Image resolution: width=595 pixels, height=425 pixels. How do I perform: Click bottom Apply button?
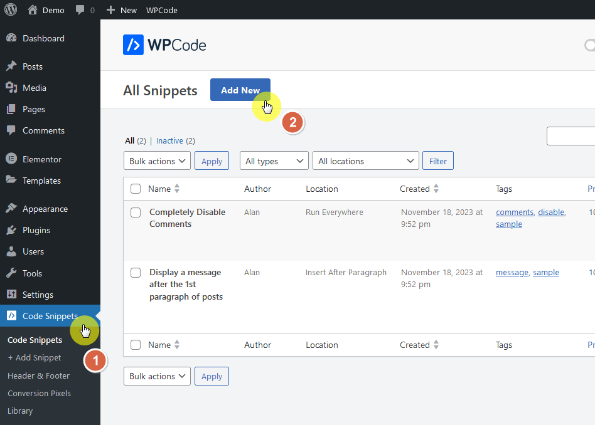(212, 376)
